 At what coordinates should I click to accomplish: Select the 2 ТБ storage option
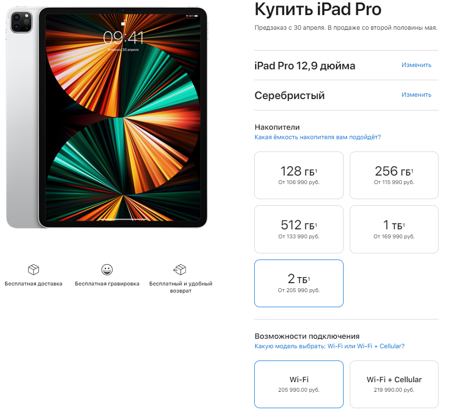point(299,283)
